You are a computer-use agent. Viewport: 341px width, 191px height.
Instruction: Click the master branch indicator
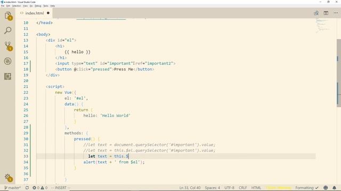12,188
